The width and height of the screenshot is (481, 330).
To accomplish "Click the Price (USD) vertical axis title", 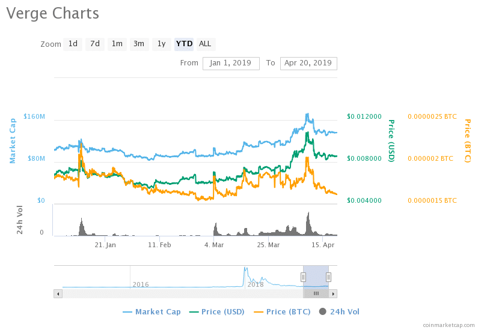I will (391, 140).
